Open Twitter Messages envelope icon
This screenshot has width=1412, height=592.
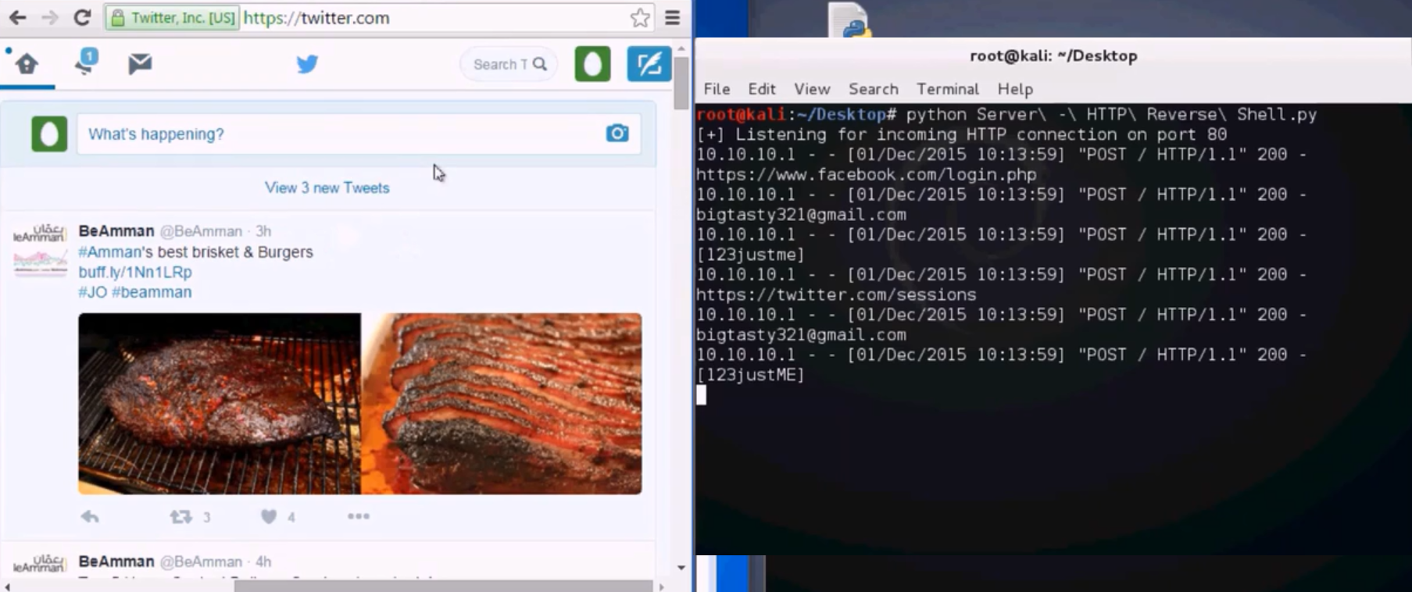click(140, 63)
